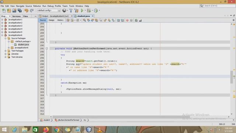The width and height of the screenshot is (236, 133).
Task: Click the Find Next Occurrence editor icon
Action: (92, 20)
